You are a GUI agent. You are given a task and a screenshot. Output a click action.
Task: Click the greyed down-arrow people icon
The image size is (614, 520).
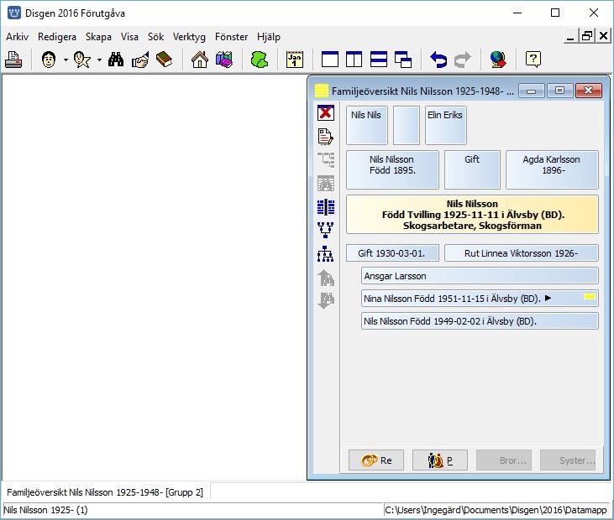(x=326, y=300)
